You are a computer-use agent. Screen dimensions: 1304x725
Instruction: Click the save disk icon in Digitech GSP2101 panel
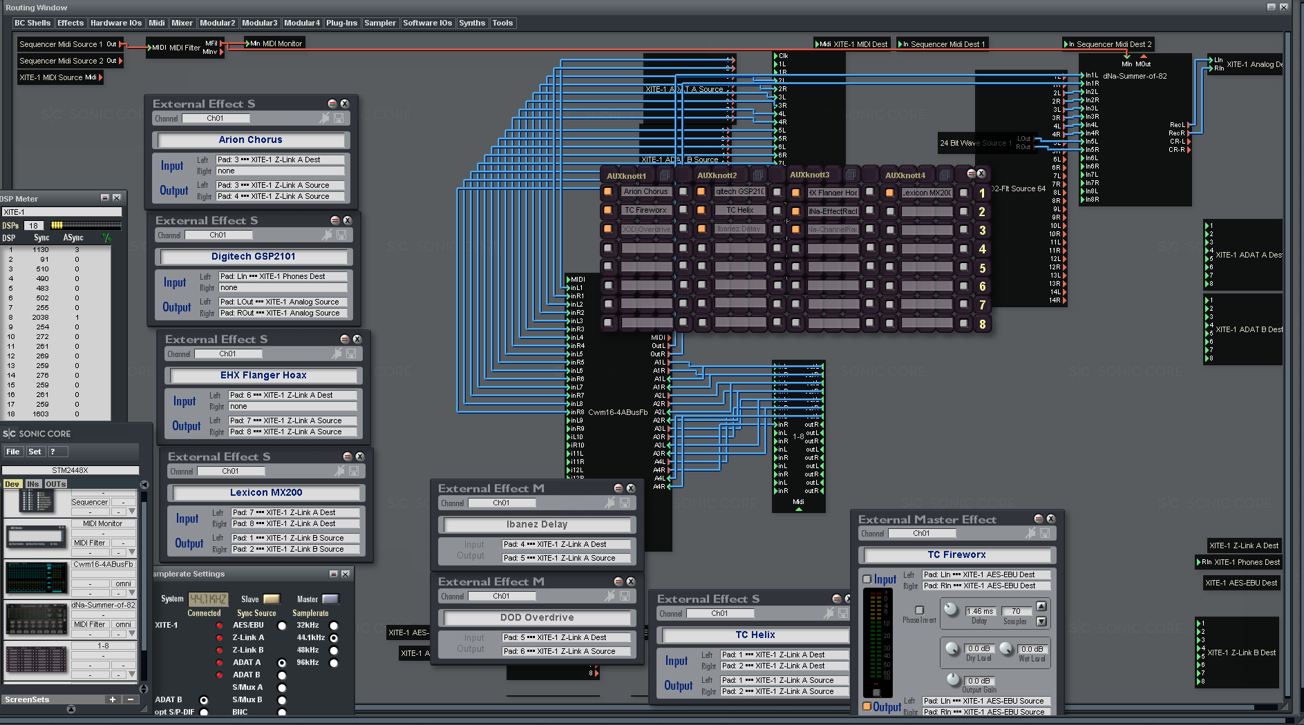[x=341, y=235]
